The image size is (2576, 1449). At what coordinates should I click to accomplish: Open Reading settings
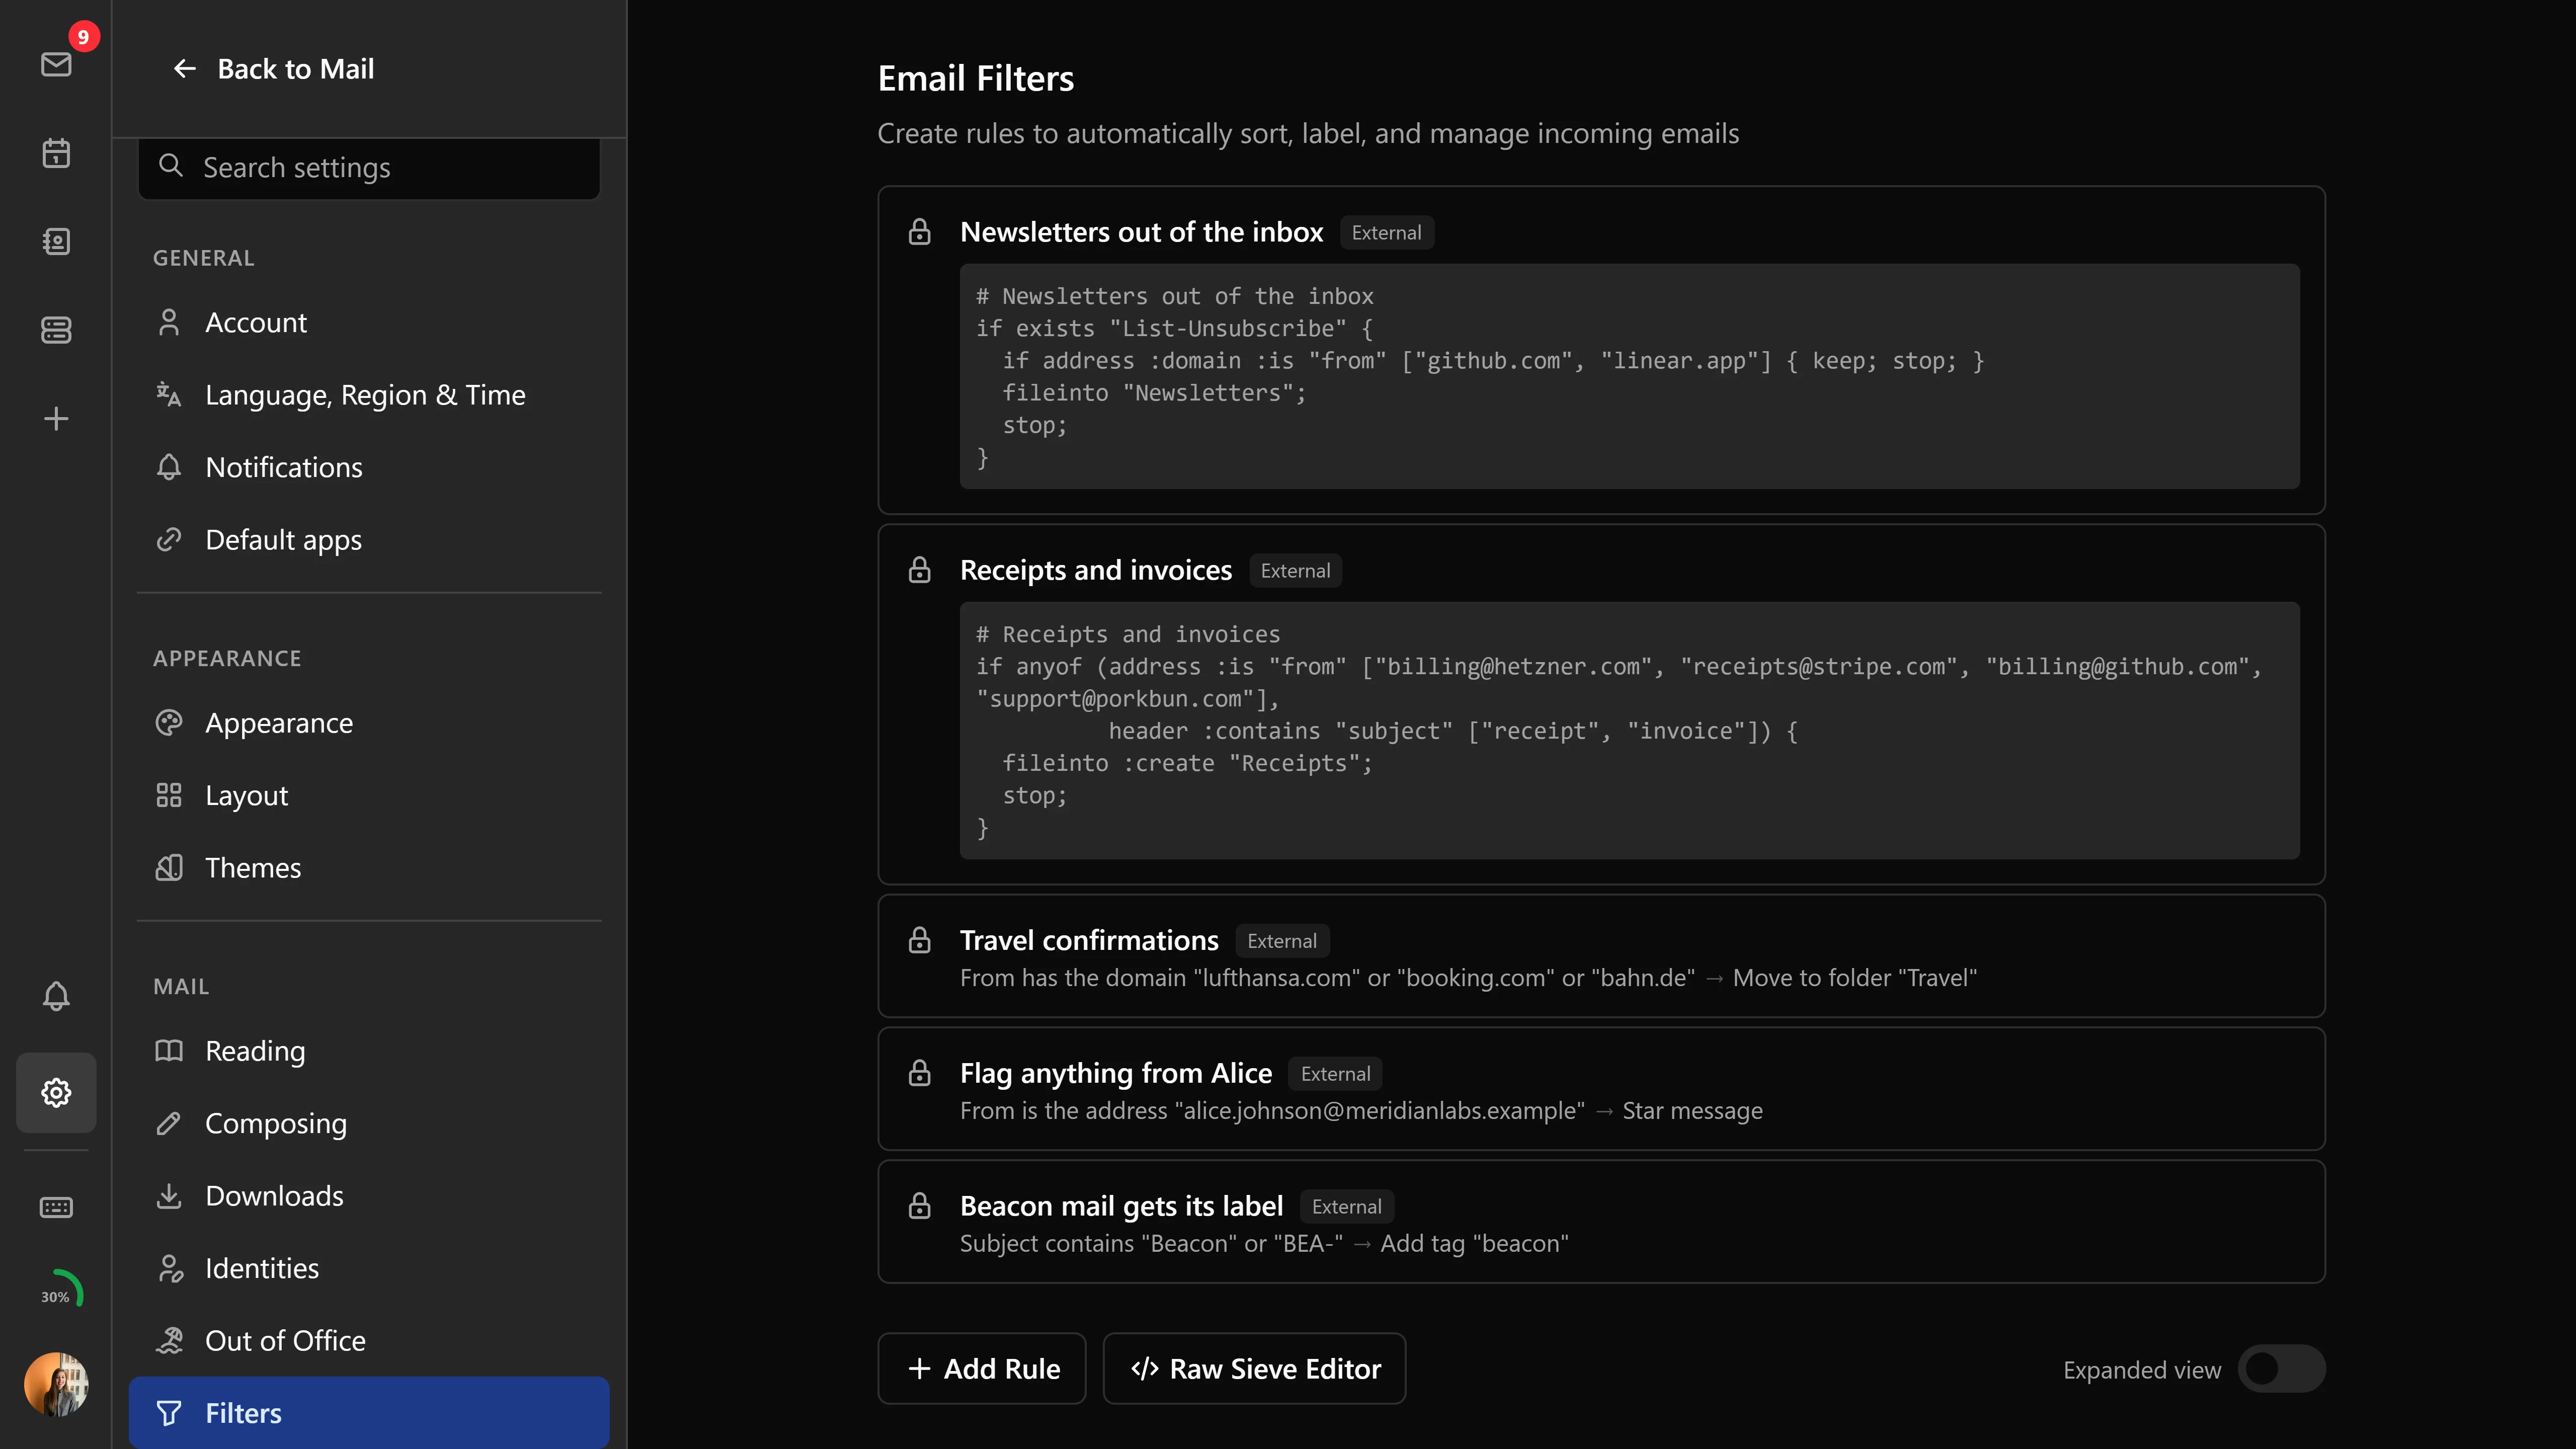[369, 1051]
